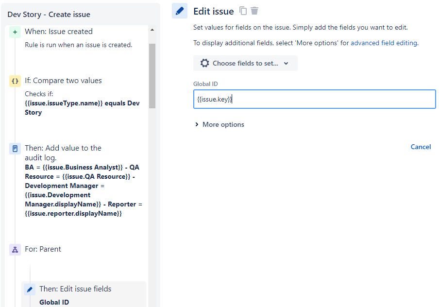Select the For: Parent branch step
The image size is (439, 307).
click(43, 249)
